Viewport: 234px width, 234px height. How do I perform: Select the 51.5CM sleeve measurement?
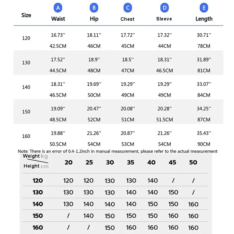pyautogui.click(x=164, y=120)
